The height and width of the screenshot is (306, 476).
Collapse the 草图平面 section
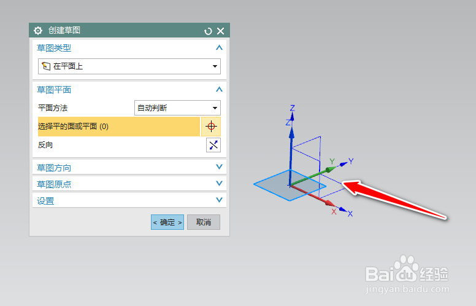[x=219, y=90]
